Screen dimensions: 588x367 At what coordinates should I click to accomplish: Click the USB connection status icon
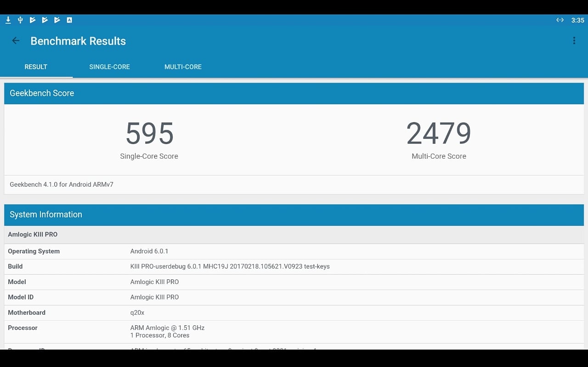pyautogui.click(x=20, y=20)
